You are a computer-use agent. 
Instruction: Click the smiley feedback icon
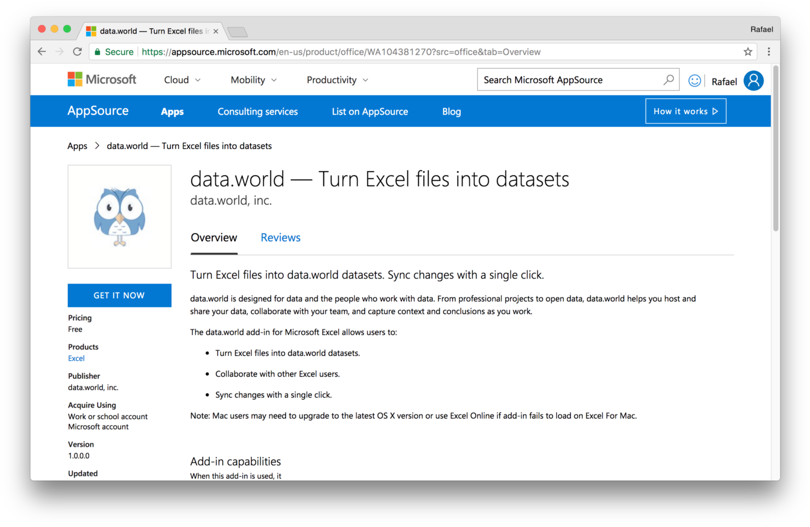[x=695, y=81]
